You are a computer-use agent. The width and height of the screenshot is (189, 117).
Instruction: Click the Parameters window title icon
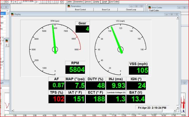click(x=69, y=6)
